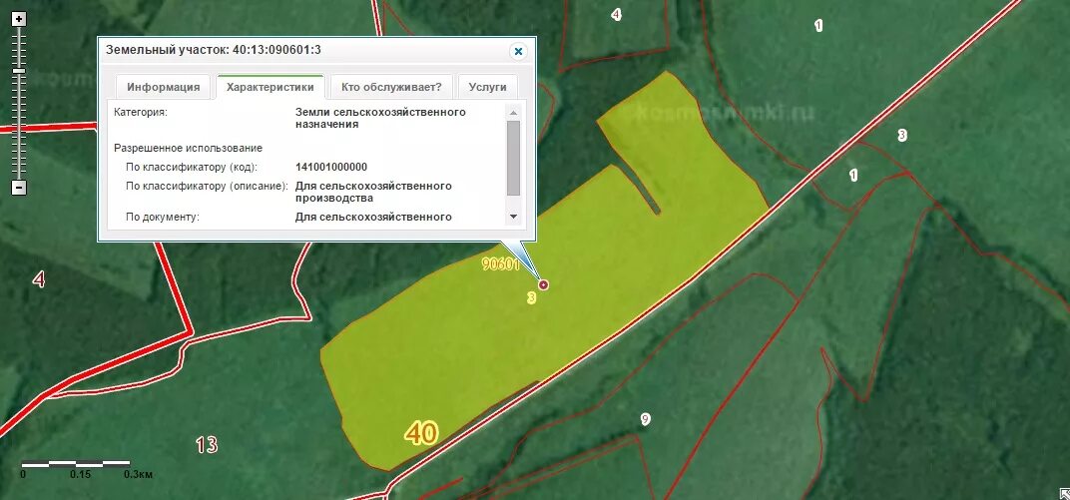Click the parcel number 9 label
Viewport: 1070px width, 500px height.
pos(645,419)
